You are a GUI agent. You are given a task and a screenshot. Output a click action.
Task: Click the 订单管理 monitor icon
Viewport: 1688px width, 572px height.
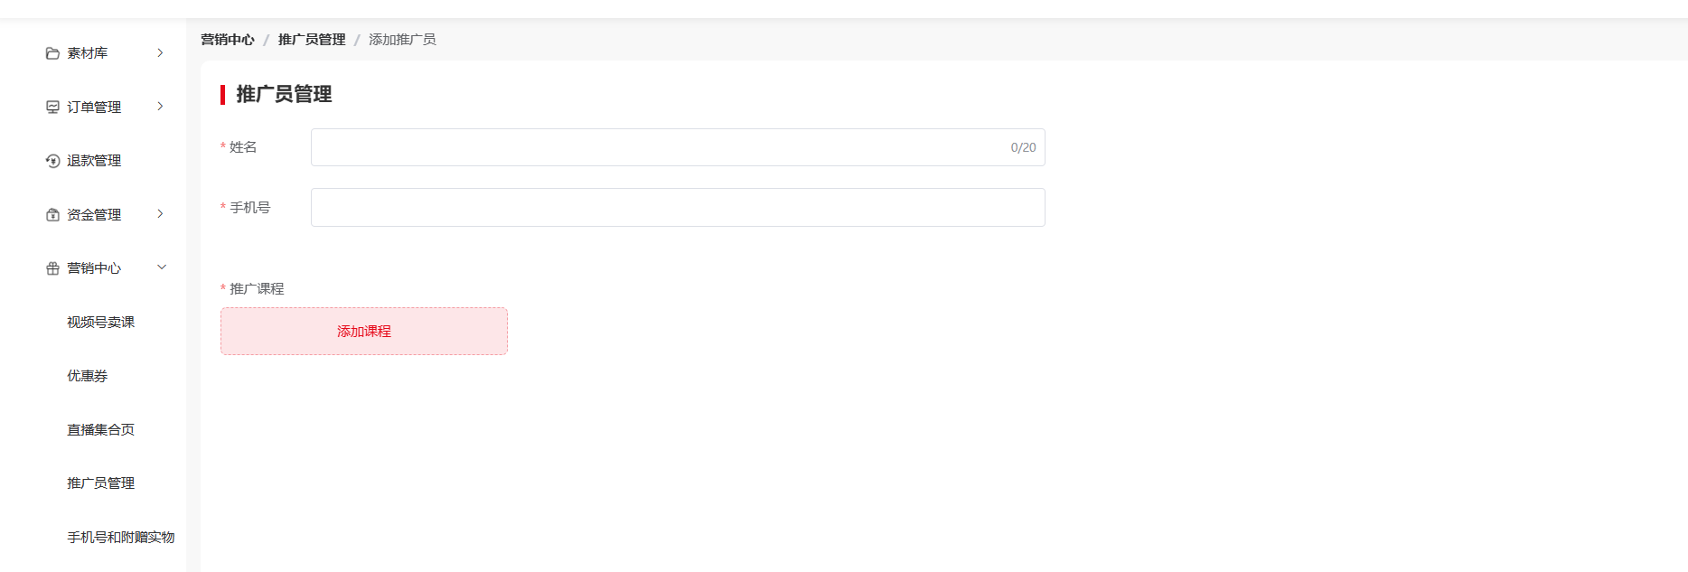point(52,107)
